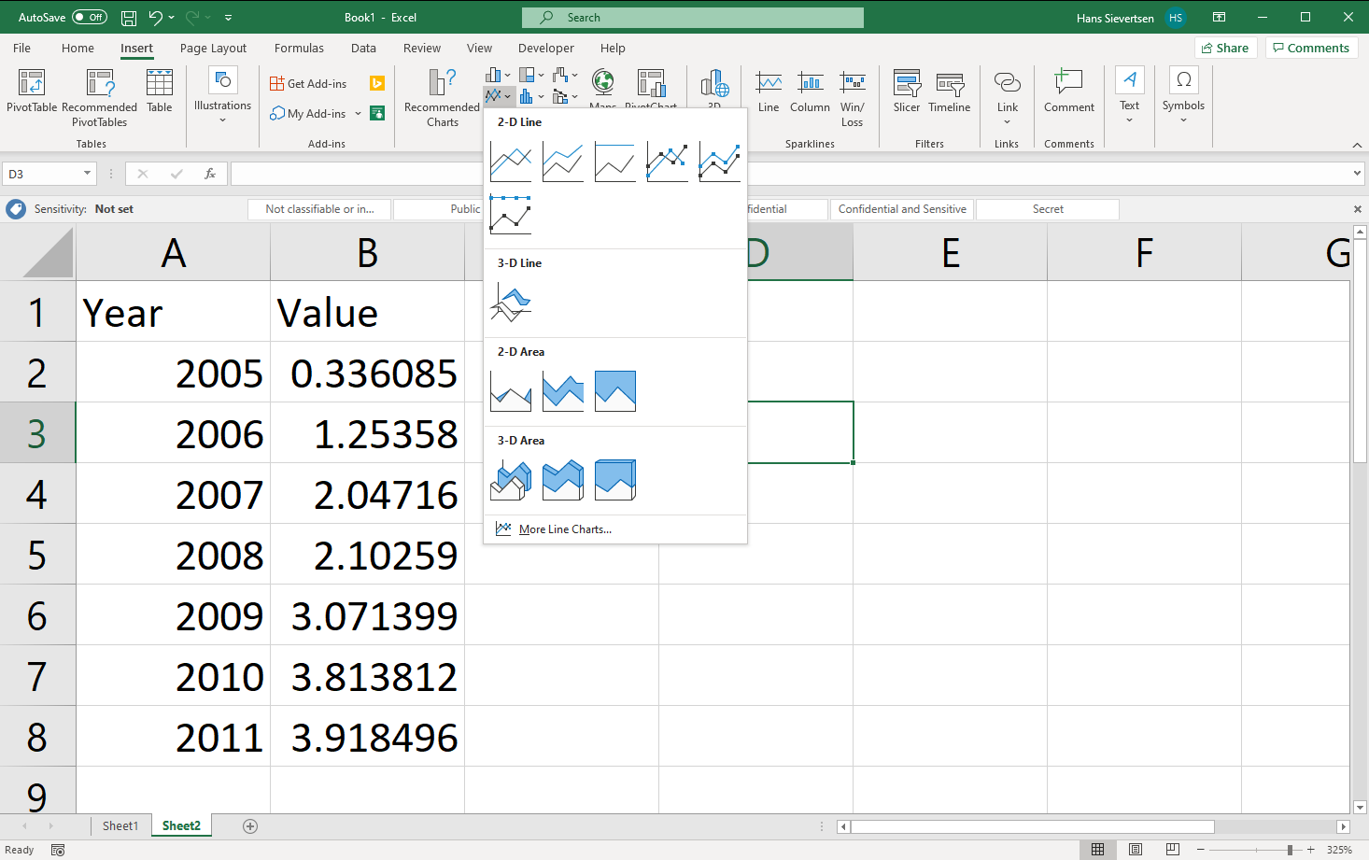Switch to the Home tab
The height and width of the screenshot is (860, 1369).
(78, 49)
